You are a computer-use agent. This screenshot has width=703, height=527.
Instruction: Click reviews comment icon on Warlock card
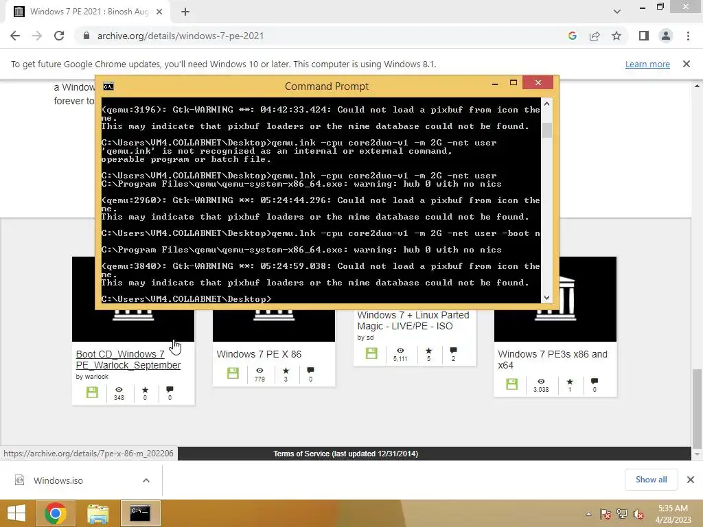pyautogui.click(x=170, y=390)
